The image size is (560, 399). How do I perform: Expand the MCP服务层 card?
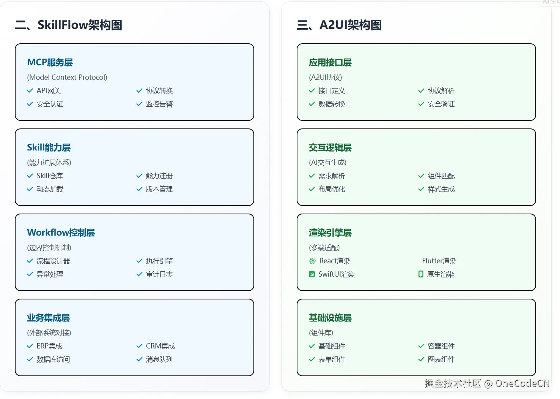point(50,62)
